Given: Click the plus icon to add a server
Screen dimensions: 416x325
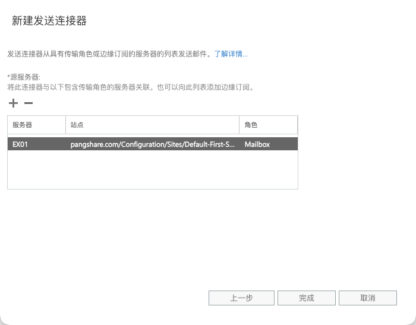Looking at the screenshot, I should 14,103.
